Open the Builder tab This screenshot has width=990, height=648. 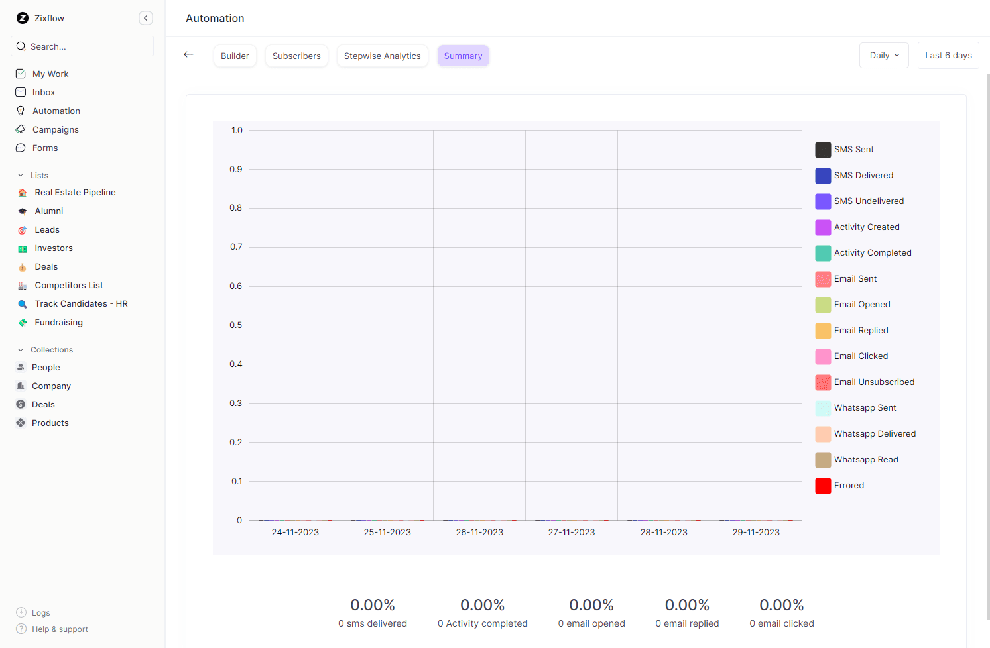(235, 56)
